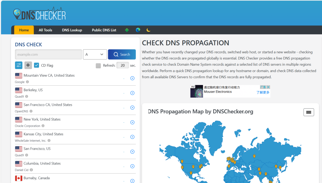Open the record type A dropdown
The height and width of the screenshot is (183, 322).
(x=95, y=54)
